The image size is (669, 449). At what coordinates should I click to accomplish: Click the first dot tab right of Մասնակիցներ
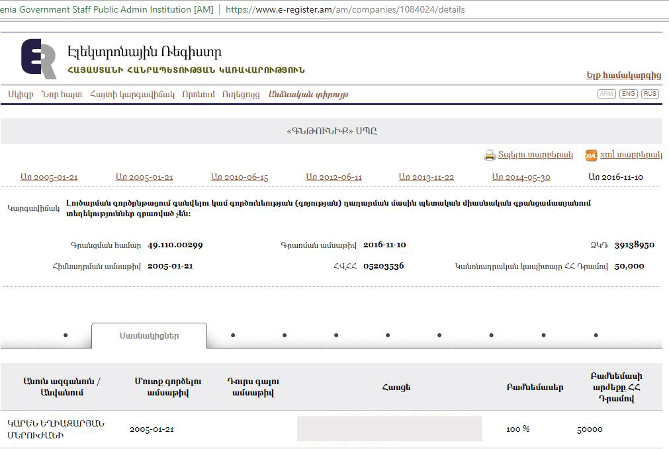tap(233, 335)
